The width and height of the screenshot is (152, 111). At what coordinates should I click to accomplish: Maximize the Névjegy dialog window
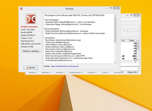tap(111, 8)
